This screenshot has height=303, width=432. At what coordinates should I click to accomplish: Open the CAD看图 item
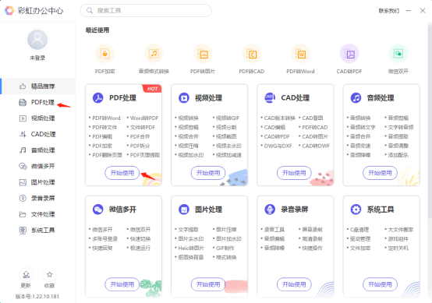[x=313, y=118]
